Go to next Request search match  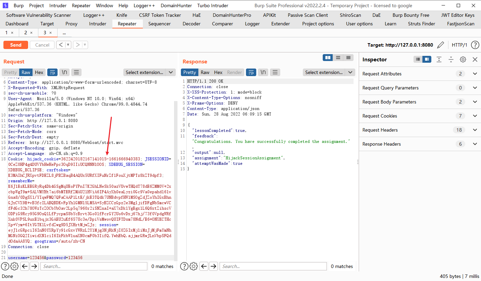pyautogui.click(x=34, y=266)
